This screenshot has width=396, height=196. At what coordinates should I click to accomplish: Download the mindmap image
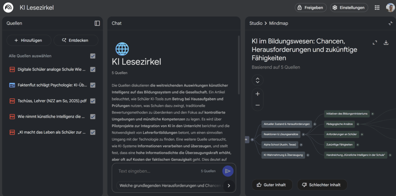tap(386, 43)
